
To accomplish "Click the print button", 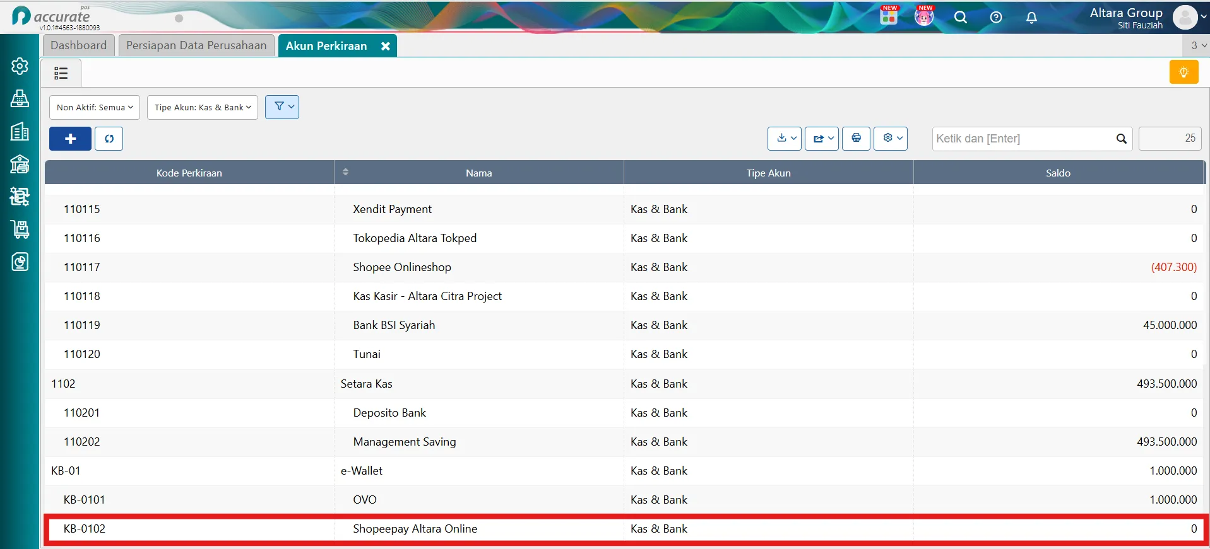I will [856, 138].
